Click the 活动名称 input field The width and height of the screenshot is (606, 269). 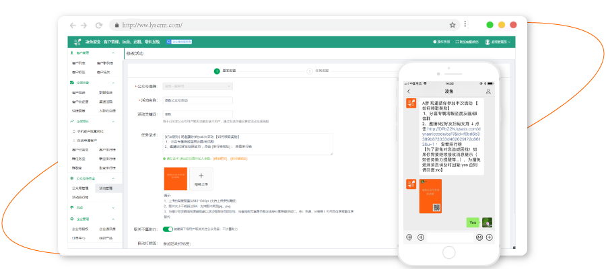pos(197,100)
